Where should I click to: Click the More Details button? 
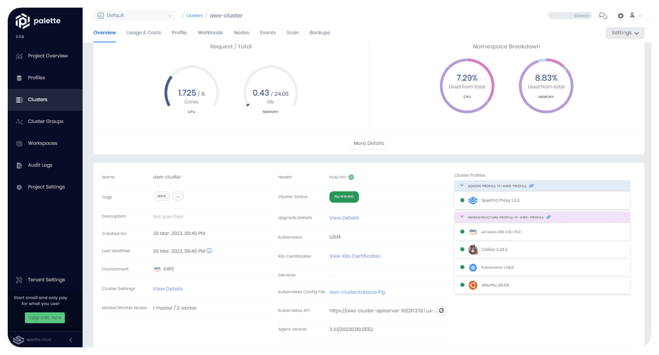pyautogui.click(x=369, y=143)
